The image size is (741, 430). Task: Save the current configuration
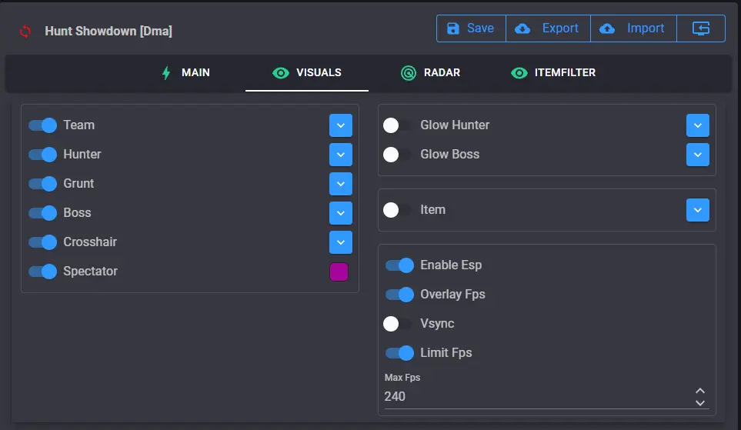pyautogui.click(x=471, y=28)
